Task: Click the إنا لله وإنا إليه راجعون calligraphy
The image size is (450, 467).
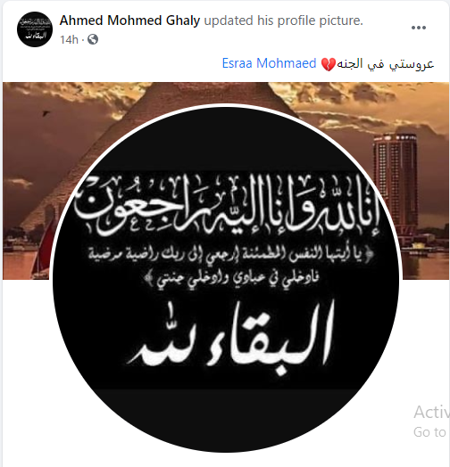Action: pyautogui.click(x=227, y=204)
